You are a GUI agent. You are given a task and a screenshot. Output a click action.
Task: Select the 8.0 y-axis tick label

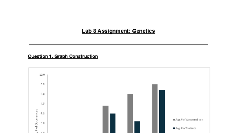[42, 94]
